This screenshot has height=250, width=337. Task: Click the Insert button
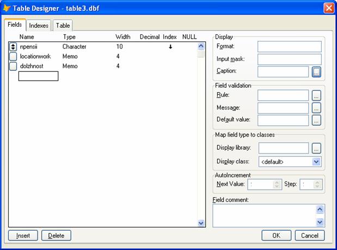[23, 236]
